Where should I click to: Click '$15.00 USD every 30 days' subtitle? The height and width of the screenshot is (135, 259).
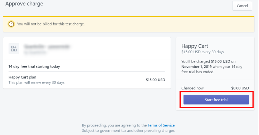click(203, 52)
